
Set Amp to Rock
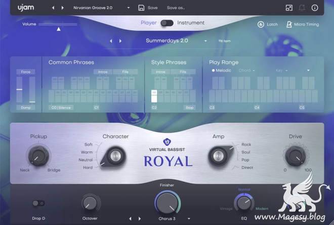click(246, 145)
